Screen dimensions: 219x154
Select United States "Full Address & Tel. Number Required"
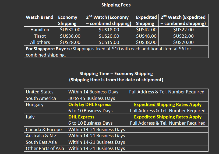click(x=167, y=92)
